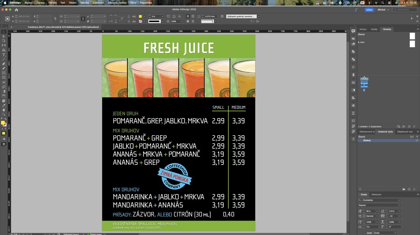This screenshot has width=420, height=235.
Task: Select the Zoom magnifier tool
Action: tap(4, 114)
